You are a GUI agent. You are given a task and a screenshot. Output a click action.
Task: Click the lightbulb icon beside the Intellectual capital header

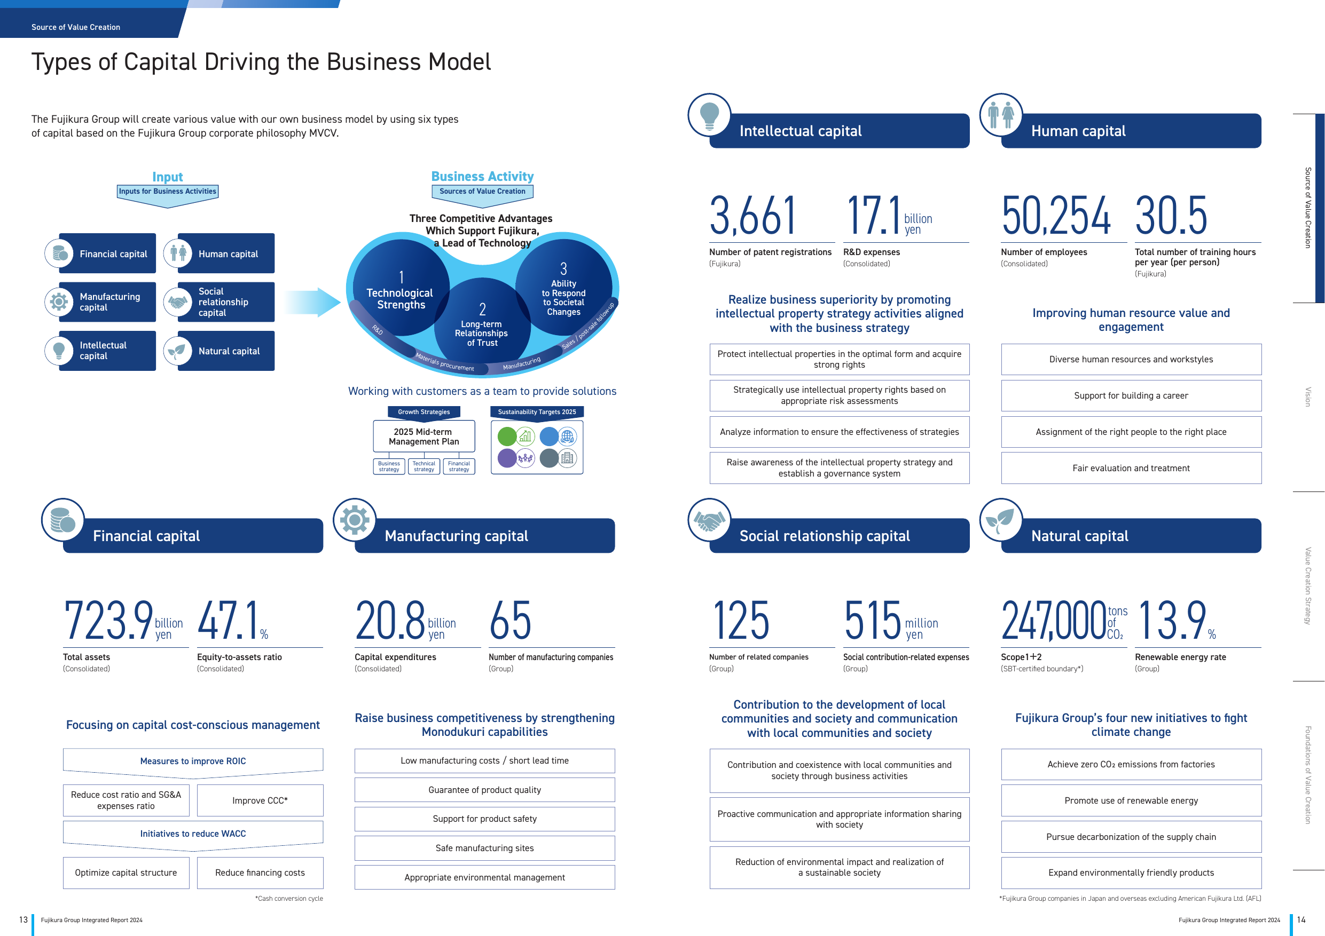709,115
